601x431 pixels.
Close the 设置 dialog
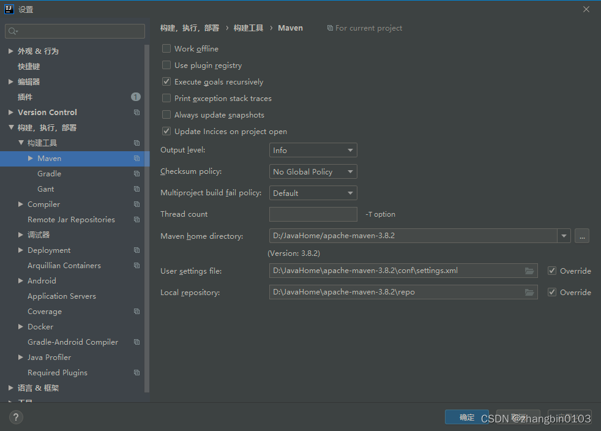[586, 9]
